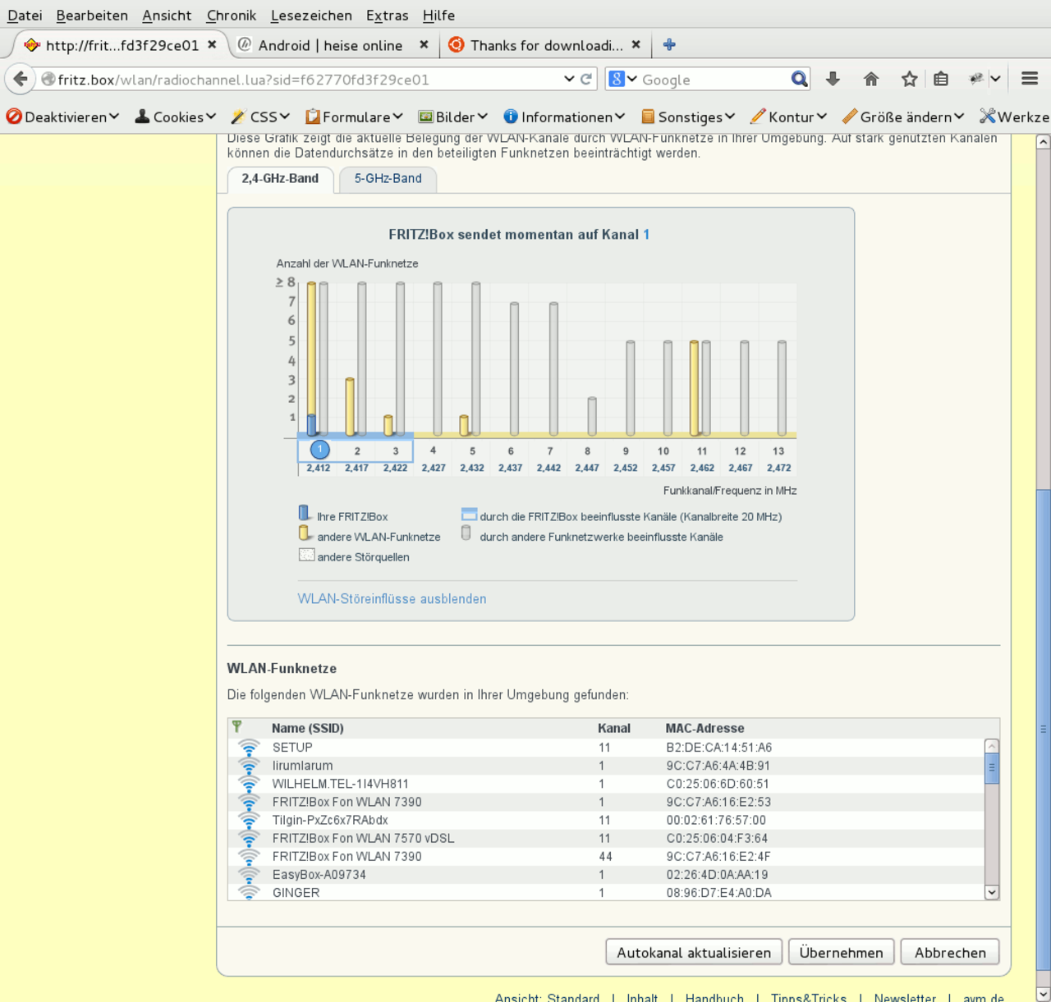Open the Inhalt footer link

tap(642, 997)
